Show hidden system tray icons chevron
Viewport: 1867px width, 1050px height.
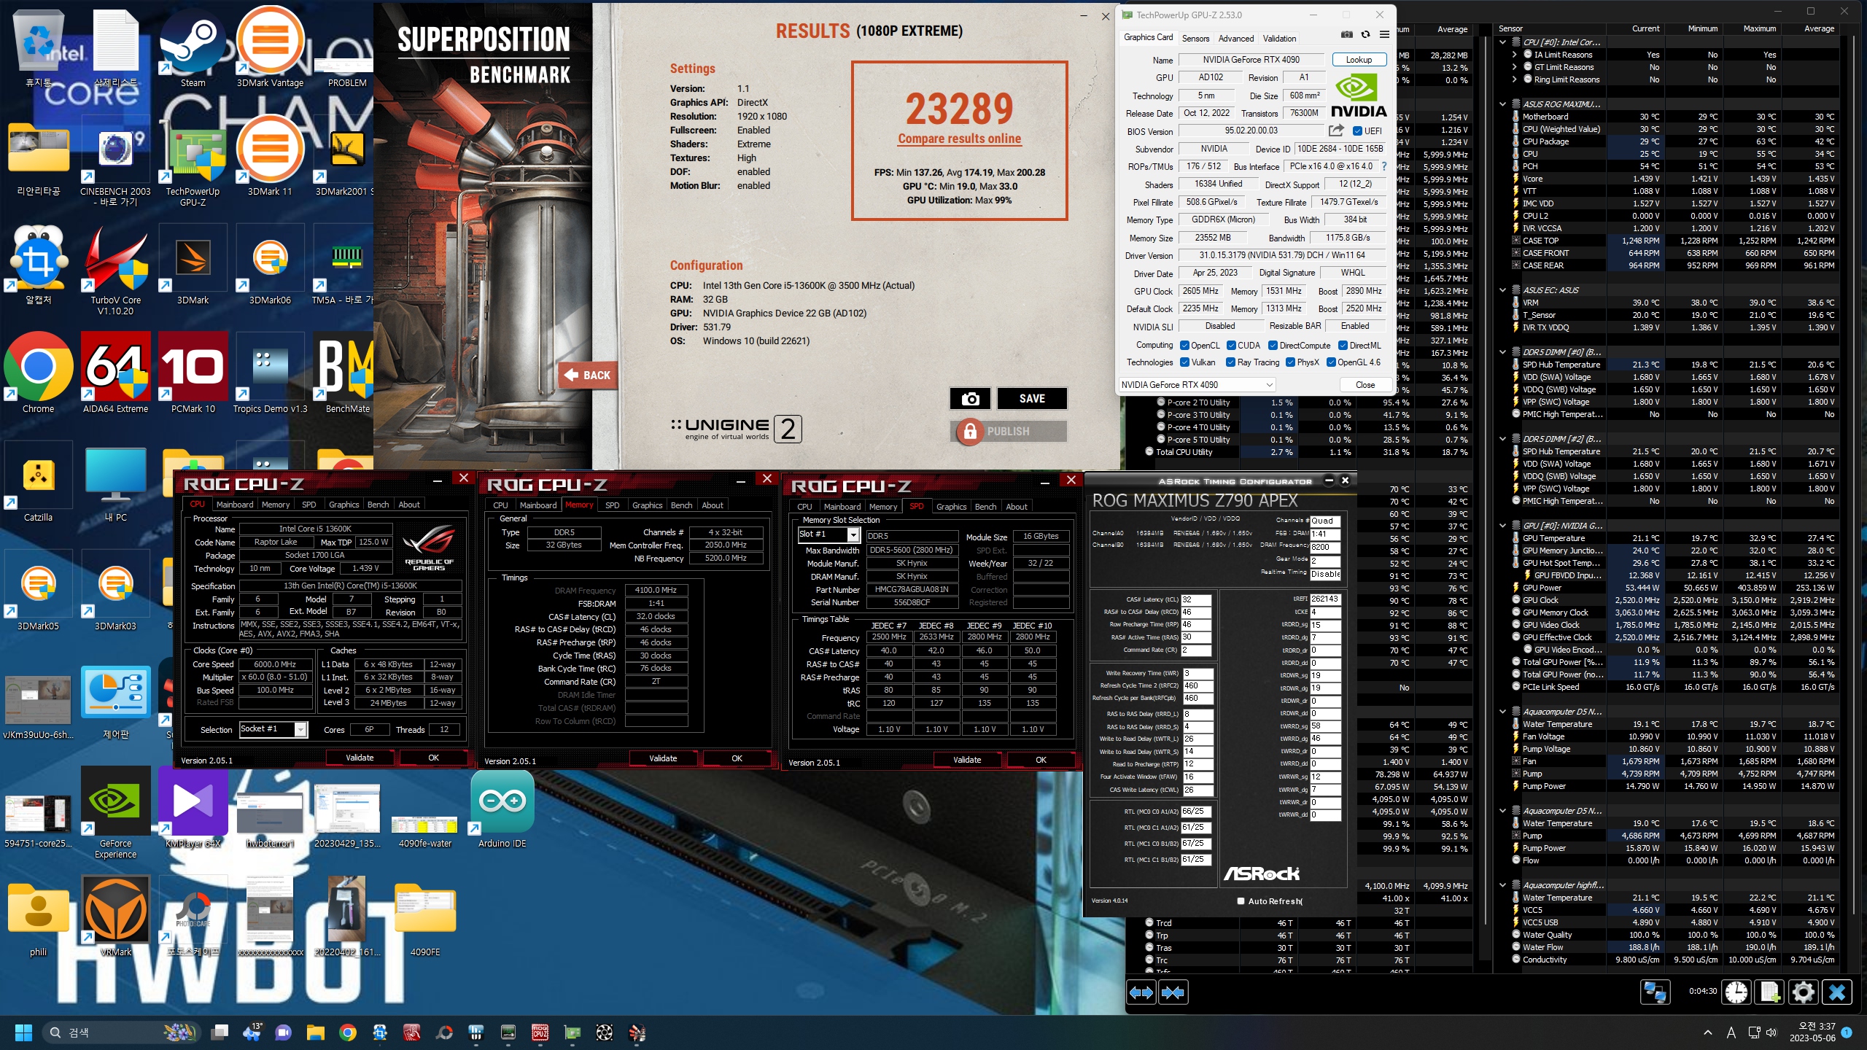[1707, 1032]
